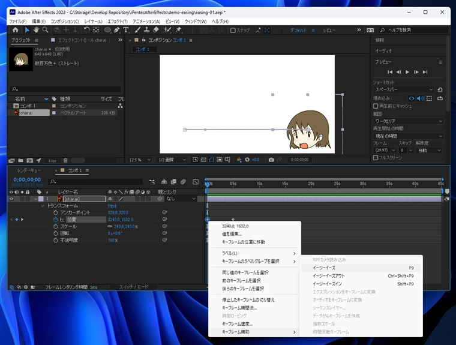Screen dimensions: 456x345
Task: Select the Eraser tool
Action: pos(156,30)
